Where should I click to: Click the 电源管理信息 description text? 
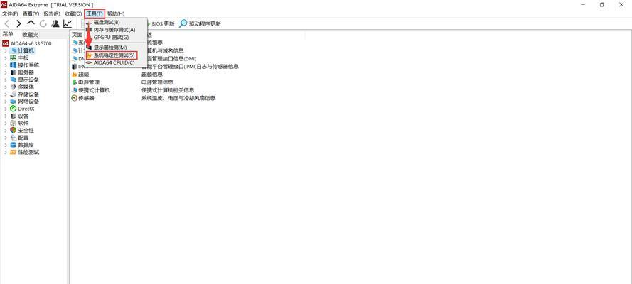coord(157,82)
